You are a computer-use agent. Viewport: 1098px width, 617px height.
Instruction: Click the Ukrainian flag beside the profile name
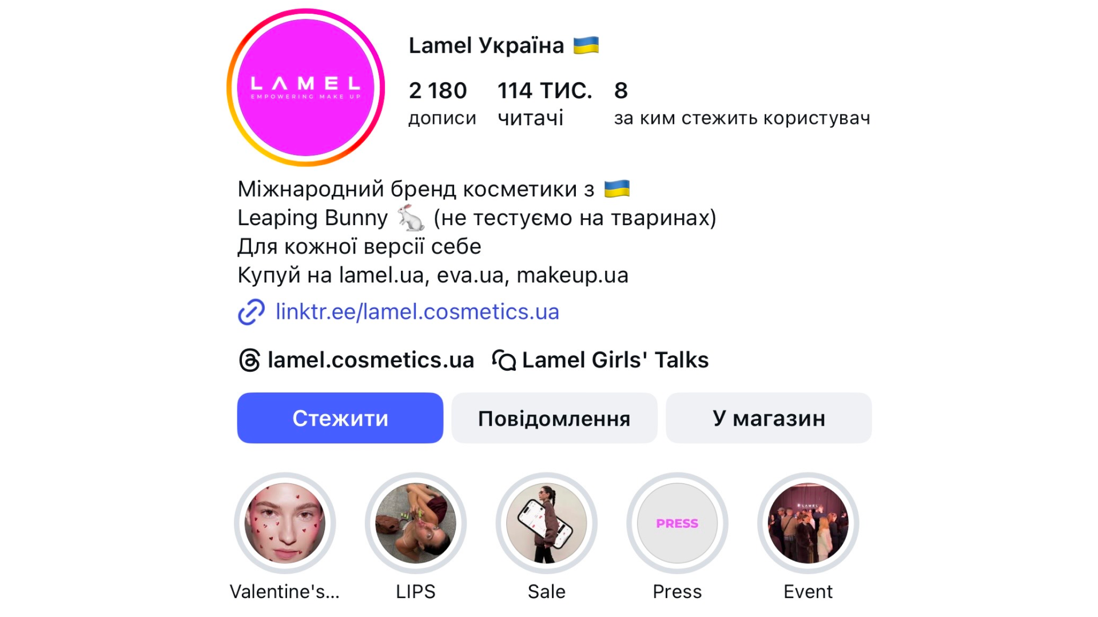point(586,45)
